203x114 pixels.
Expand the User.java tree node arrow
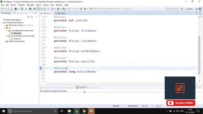[9, 39]
